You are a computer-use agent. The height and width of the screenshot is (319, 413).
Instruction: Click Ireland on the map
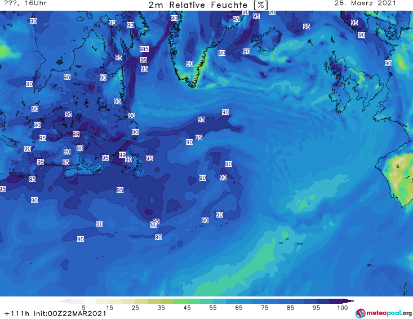tap(340, 99)
